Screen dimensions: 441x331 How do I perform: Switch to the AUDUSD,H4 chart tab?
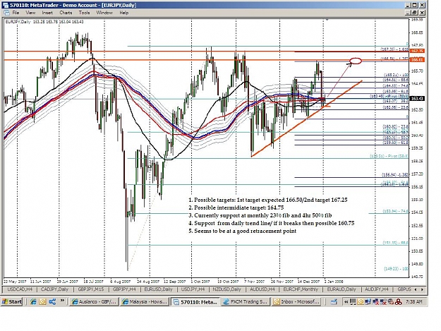click(x=262, y=289)
